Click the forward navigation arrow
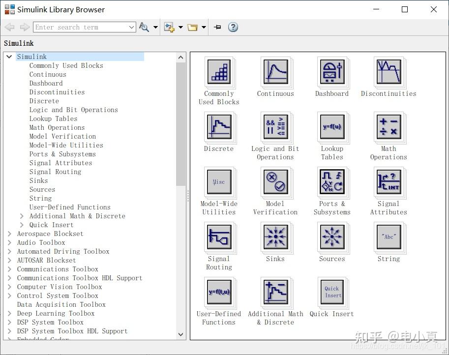Image resolution: width=449 pixels, height=355 pixels. click(x=25, y=27)
